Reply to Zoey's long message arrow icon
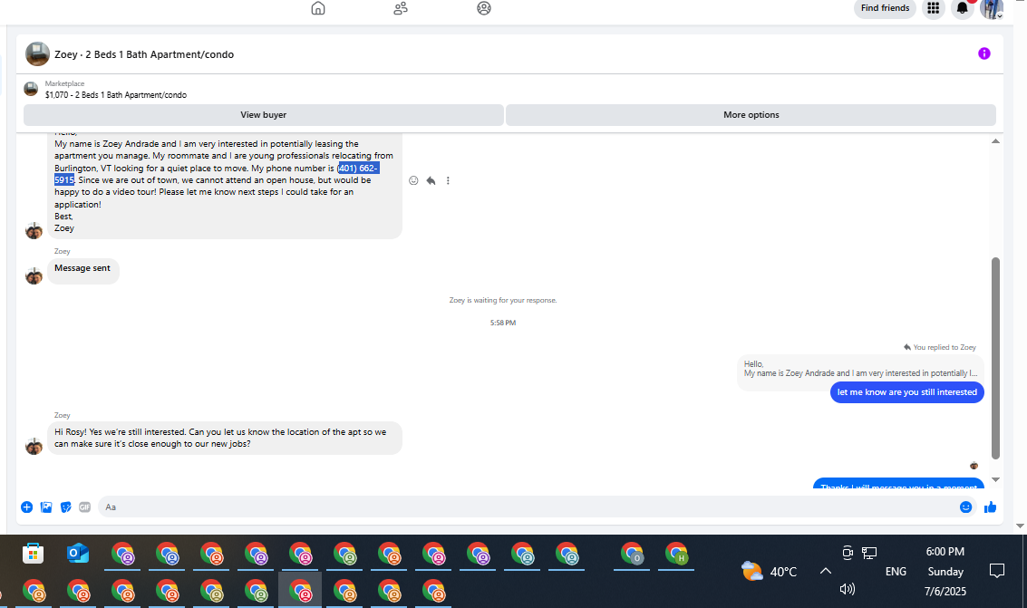This screenshot has height=608, width=1027. [431, 180]
